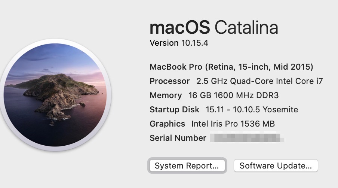Click the word Catalina in the title
The height and width of the screenshot is (188, 338).
[x=246, y=28]
